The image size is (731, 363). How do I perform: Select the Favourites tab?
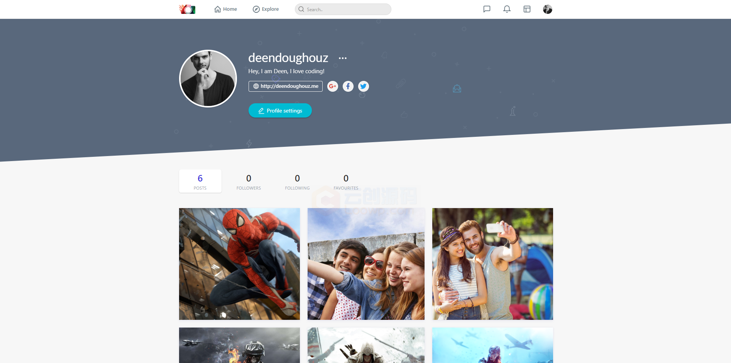(x=346, y=181)
